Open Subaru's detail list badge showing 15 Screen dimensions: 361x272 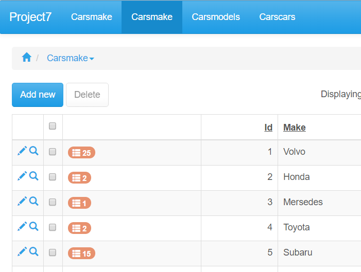pos(81,253)
